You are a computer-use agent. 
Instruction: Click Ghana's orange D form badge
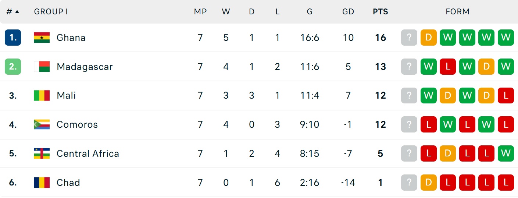click(428, 38)
